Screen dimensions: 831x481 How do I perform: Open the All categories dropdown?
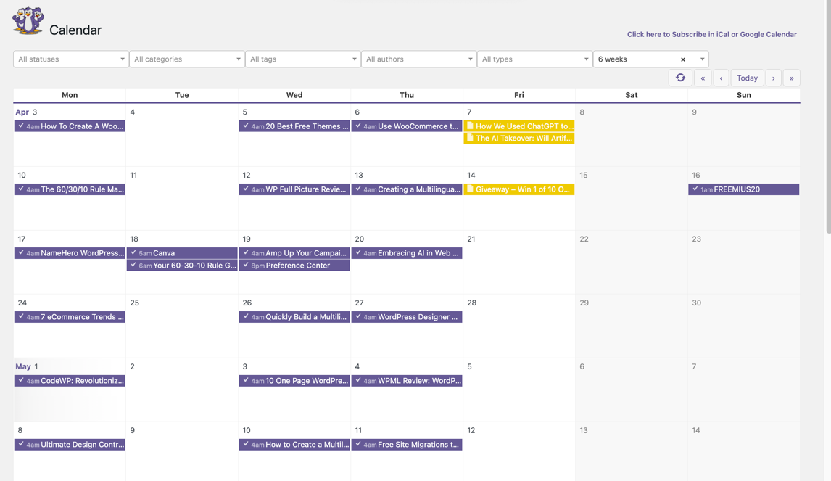(x=186, y=59)
